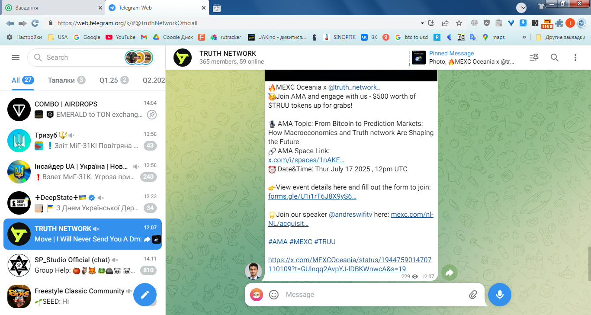Open the stories avatars next to Search

tap(139, 58)
